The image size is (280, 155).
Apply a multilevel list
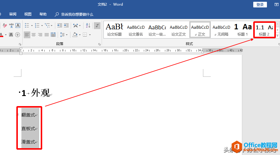pyautogui.click(x=47, y=25)
